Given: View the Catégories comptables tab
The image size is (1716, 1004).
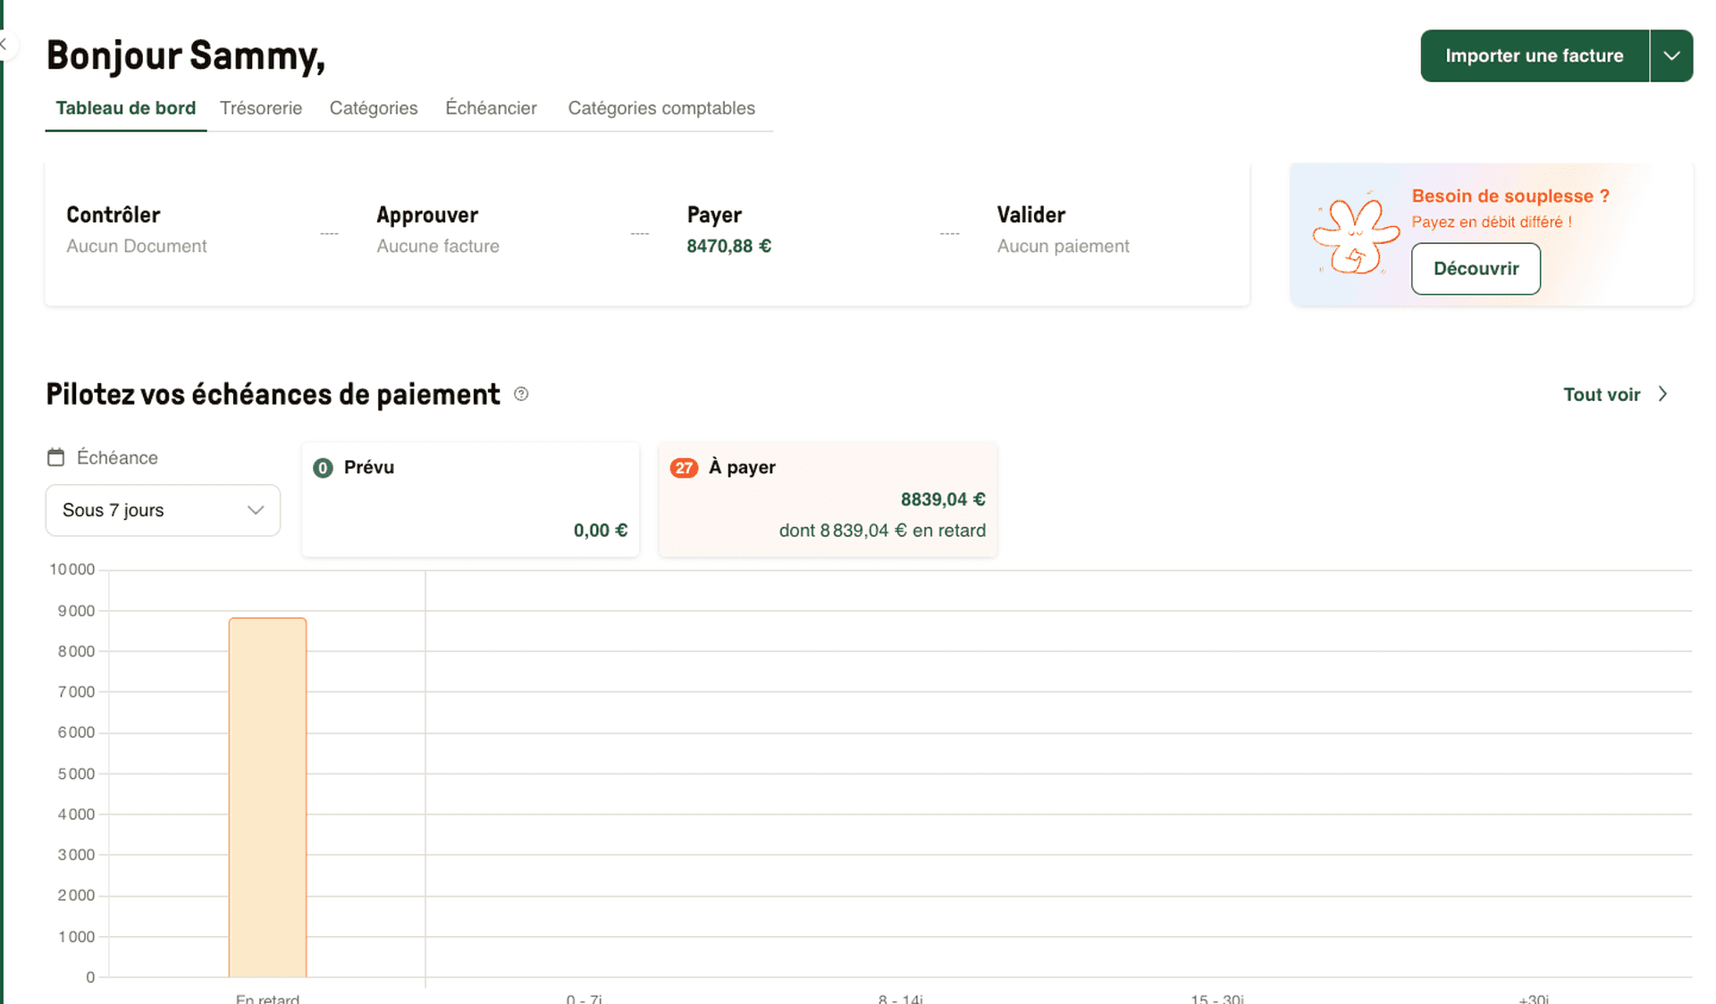Looking at the screenshot, I should 661,108.
